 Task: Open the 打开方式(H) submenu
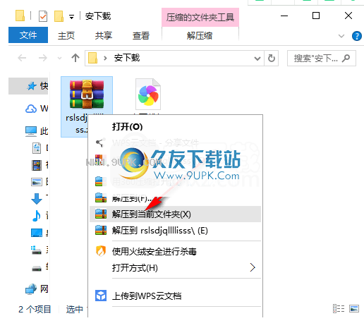(x=175, y=268)
